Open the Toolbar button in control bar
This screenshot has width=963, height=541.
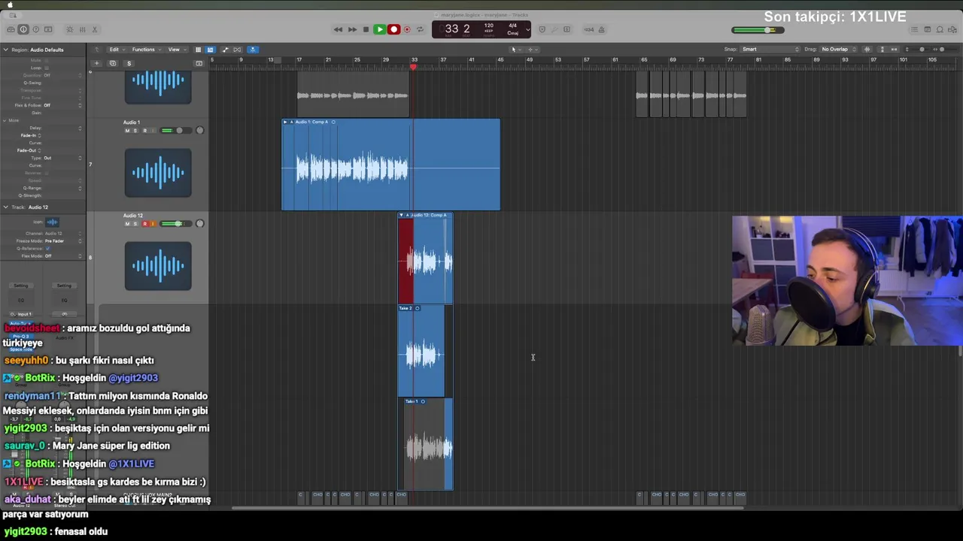[48, 29]
